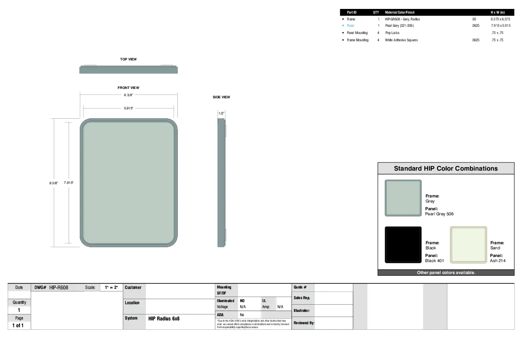
Task: Click the blue 'Panel' part ID entry
Action: pyautogui.click(x=351, y=26)
